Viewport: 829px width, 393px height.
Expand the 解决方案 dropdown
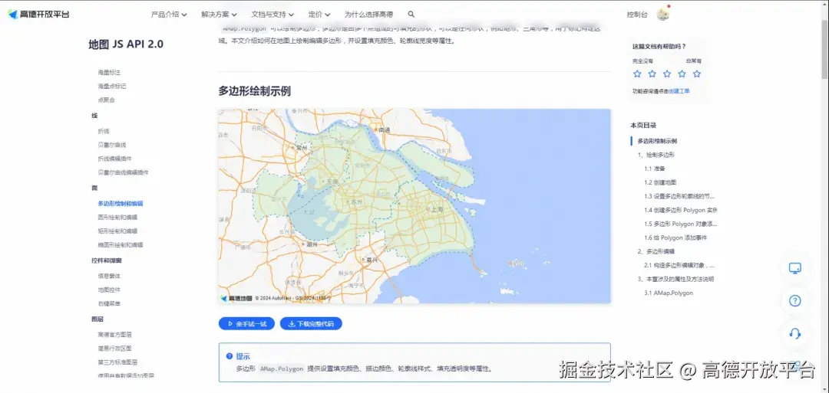click(219, 15)
